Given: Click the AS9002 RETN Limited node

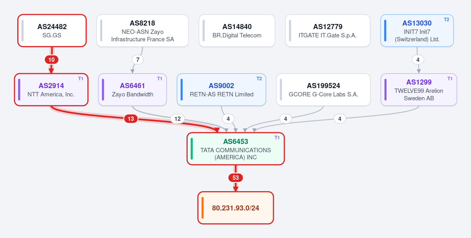Looking at the screenshot, I should coord(222,90).
